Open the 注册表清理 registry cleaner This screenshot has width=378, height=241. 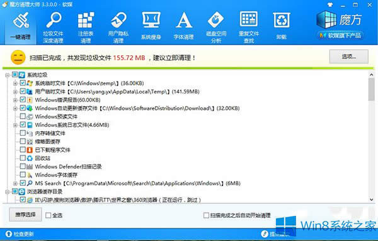coord(86,28)
